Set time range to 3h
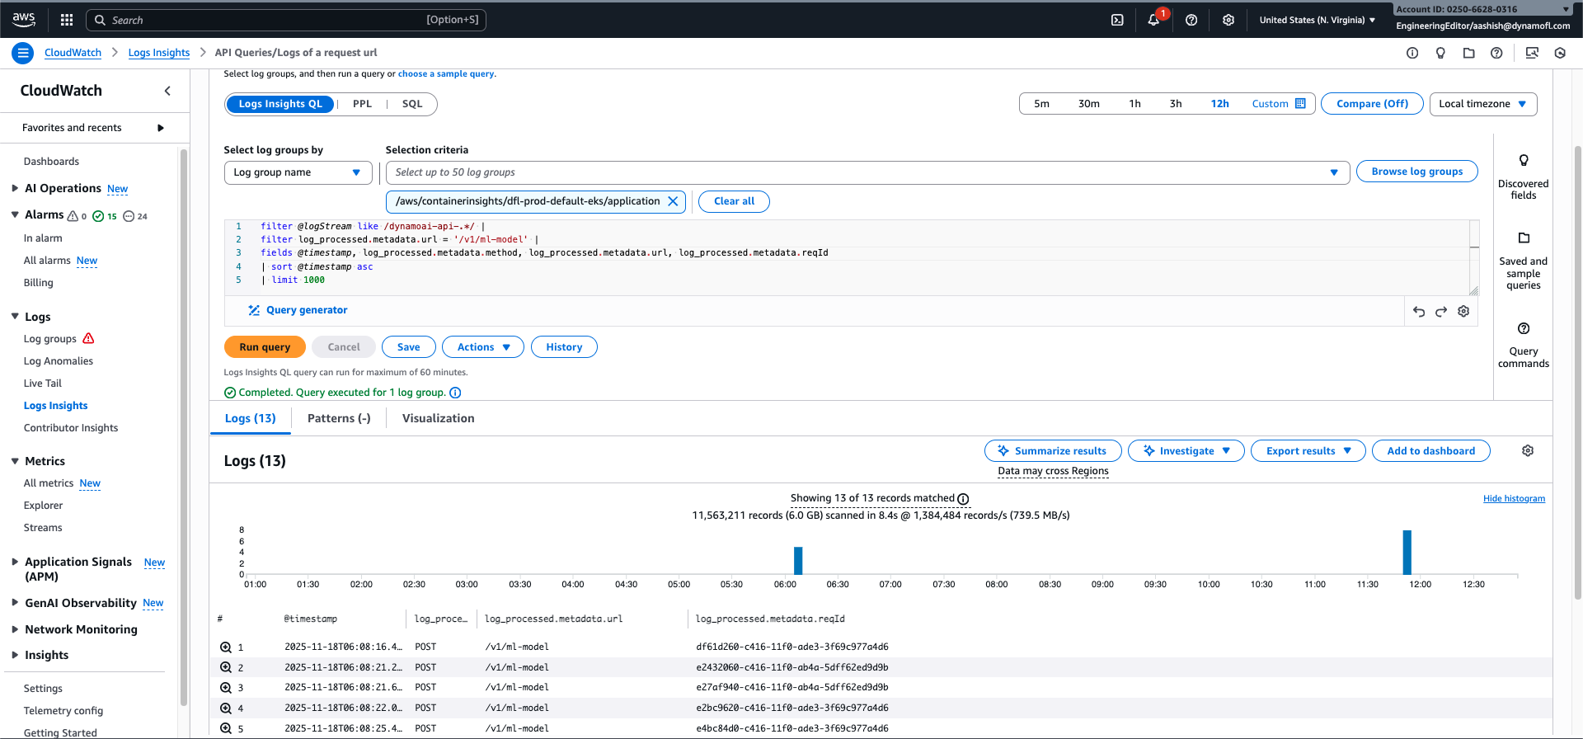The image size is (1583, 739). coord(1176,104)
